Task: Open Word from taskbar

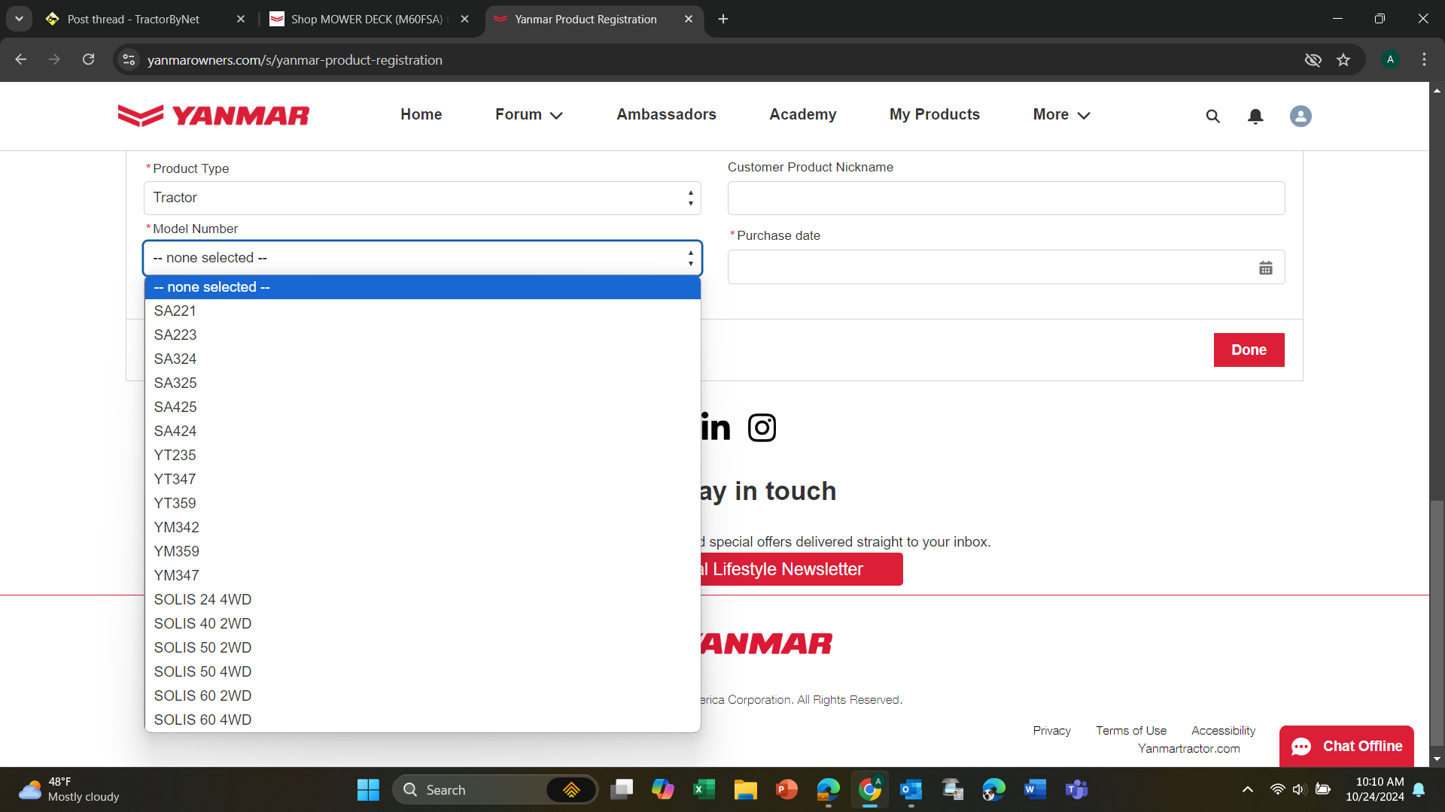Action: pyautogui.click(x=1035, y=789)
